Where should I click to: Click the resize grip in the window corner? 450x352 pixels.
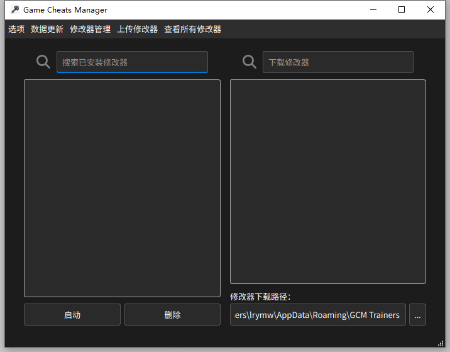coord(441,343)
